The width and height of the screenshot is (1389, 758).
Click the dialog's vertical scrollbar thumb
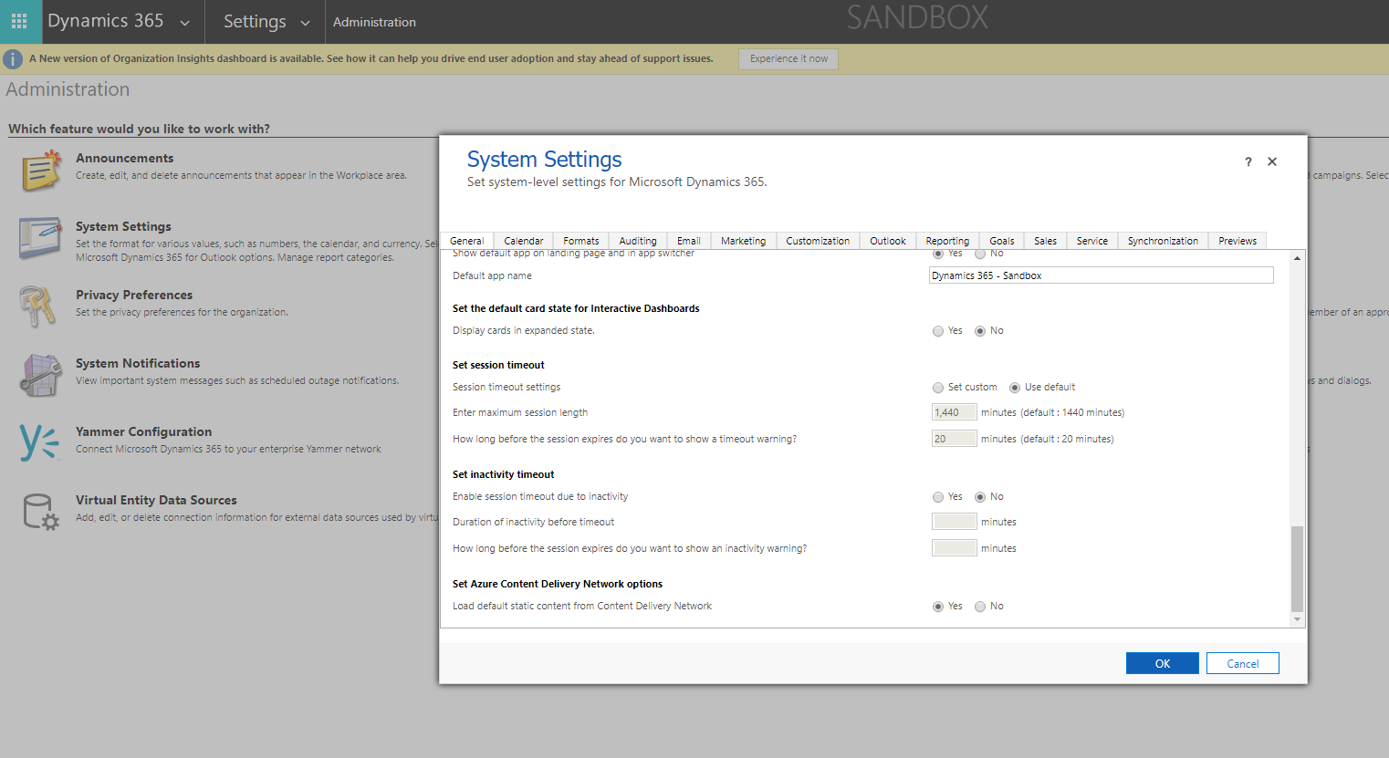pyautogui.click(x=1297, y=567)
